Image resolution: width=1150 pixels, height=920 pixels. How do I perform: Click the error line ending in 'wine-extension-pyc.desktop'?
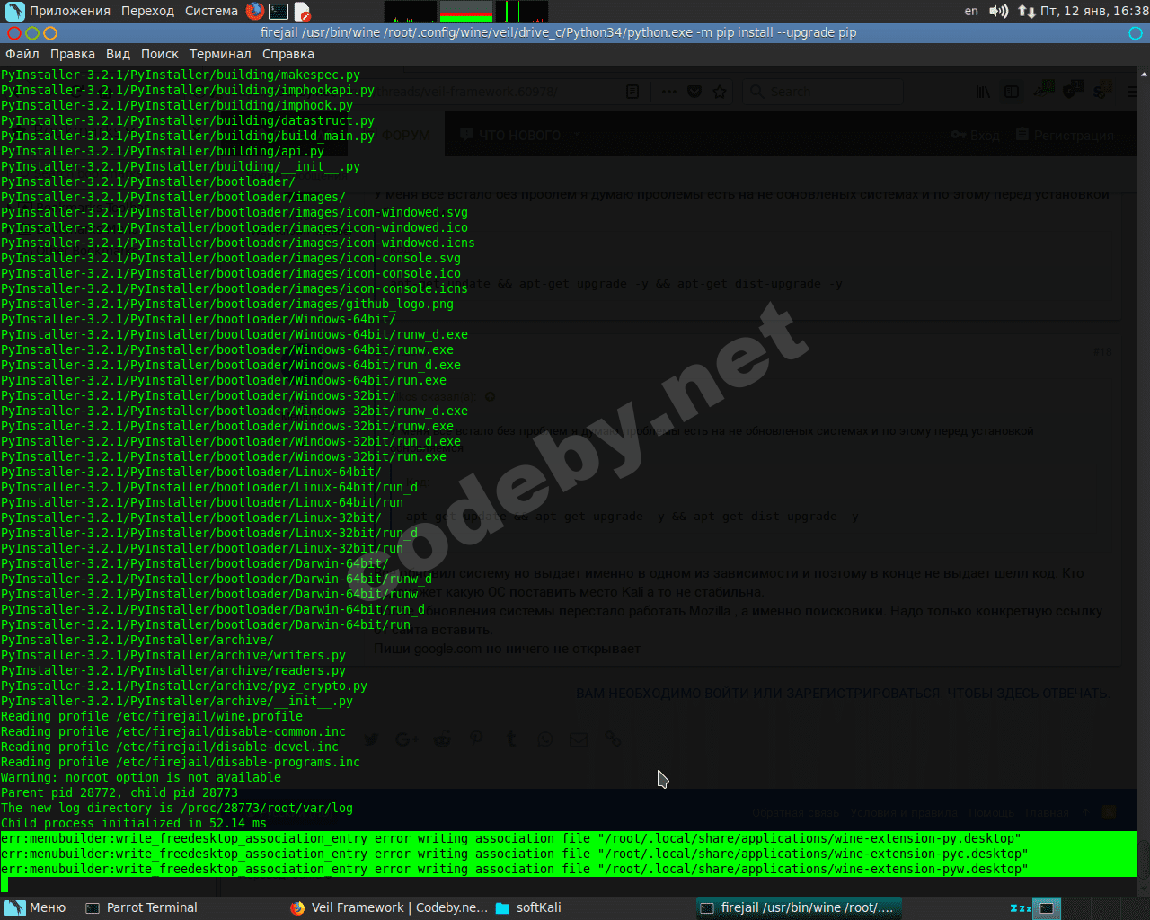click(515, 854)
